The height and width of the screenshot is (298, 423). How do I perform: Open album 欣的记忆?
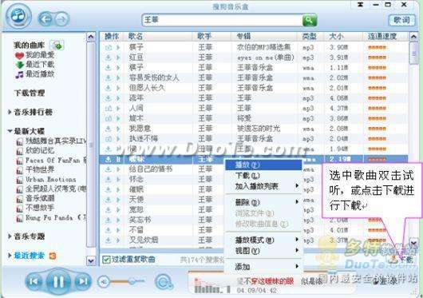point(35,151)
